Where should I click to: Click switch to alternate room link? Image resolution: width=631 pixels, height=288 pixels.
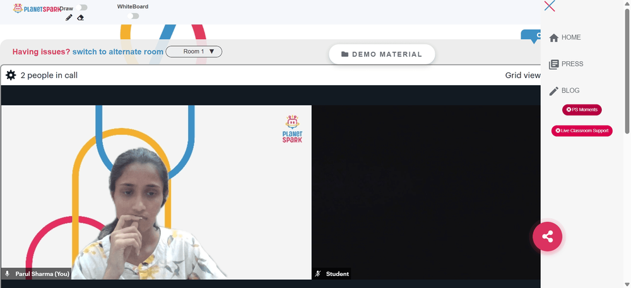[x=118, y=52]
